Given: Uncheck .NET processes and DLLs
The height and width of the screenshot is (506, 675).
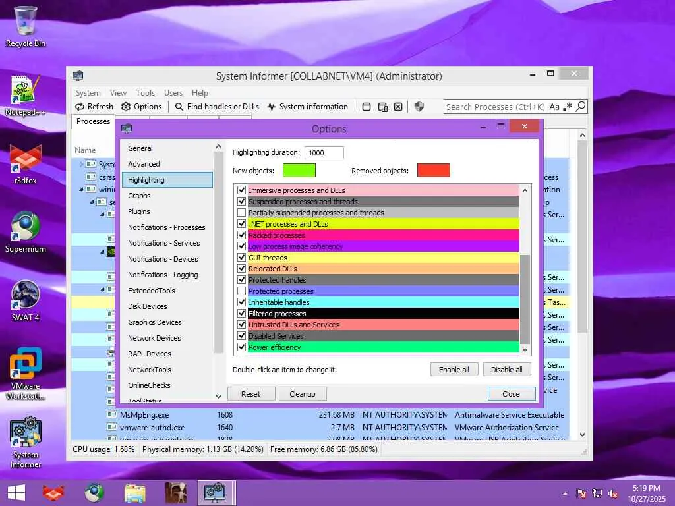Looking at the screenshot, I should click(241, 223).
